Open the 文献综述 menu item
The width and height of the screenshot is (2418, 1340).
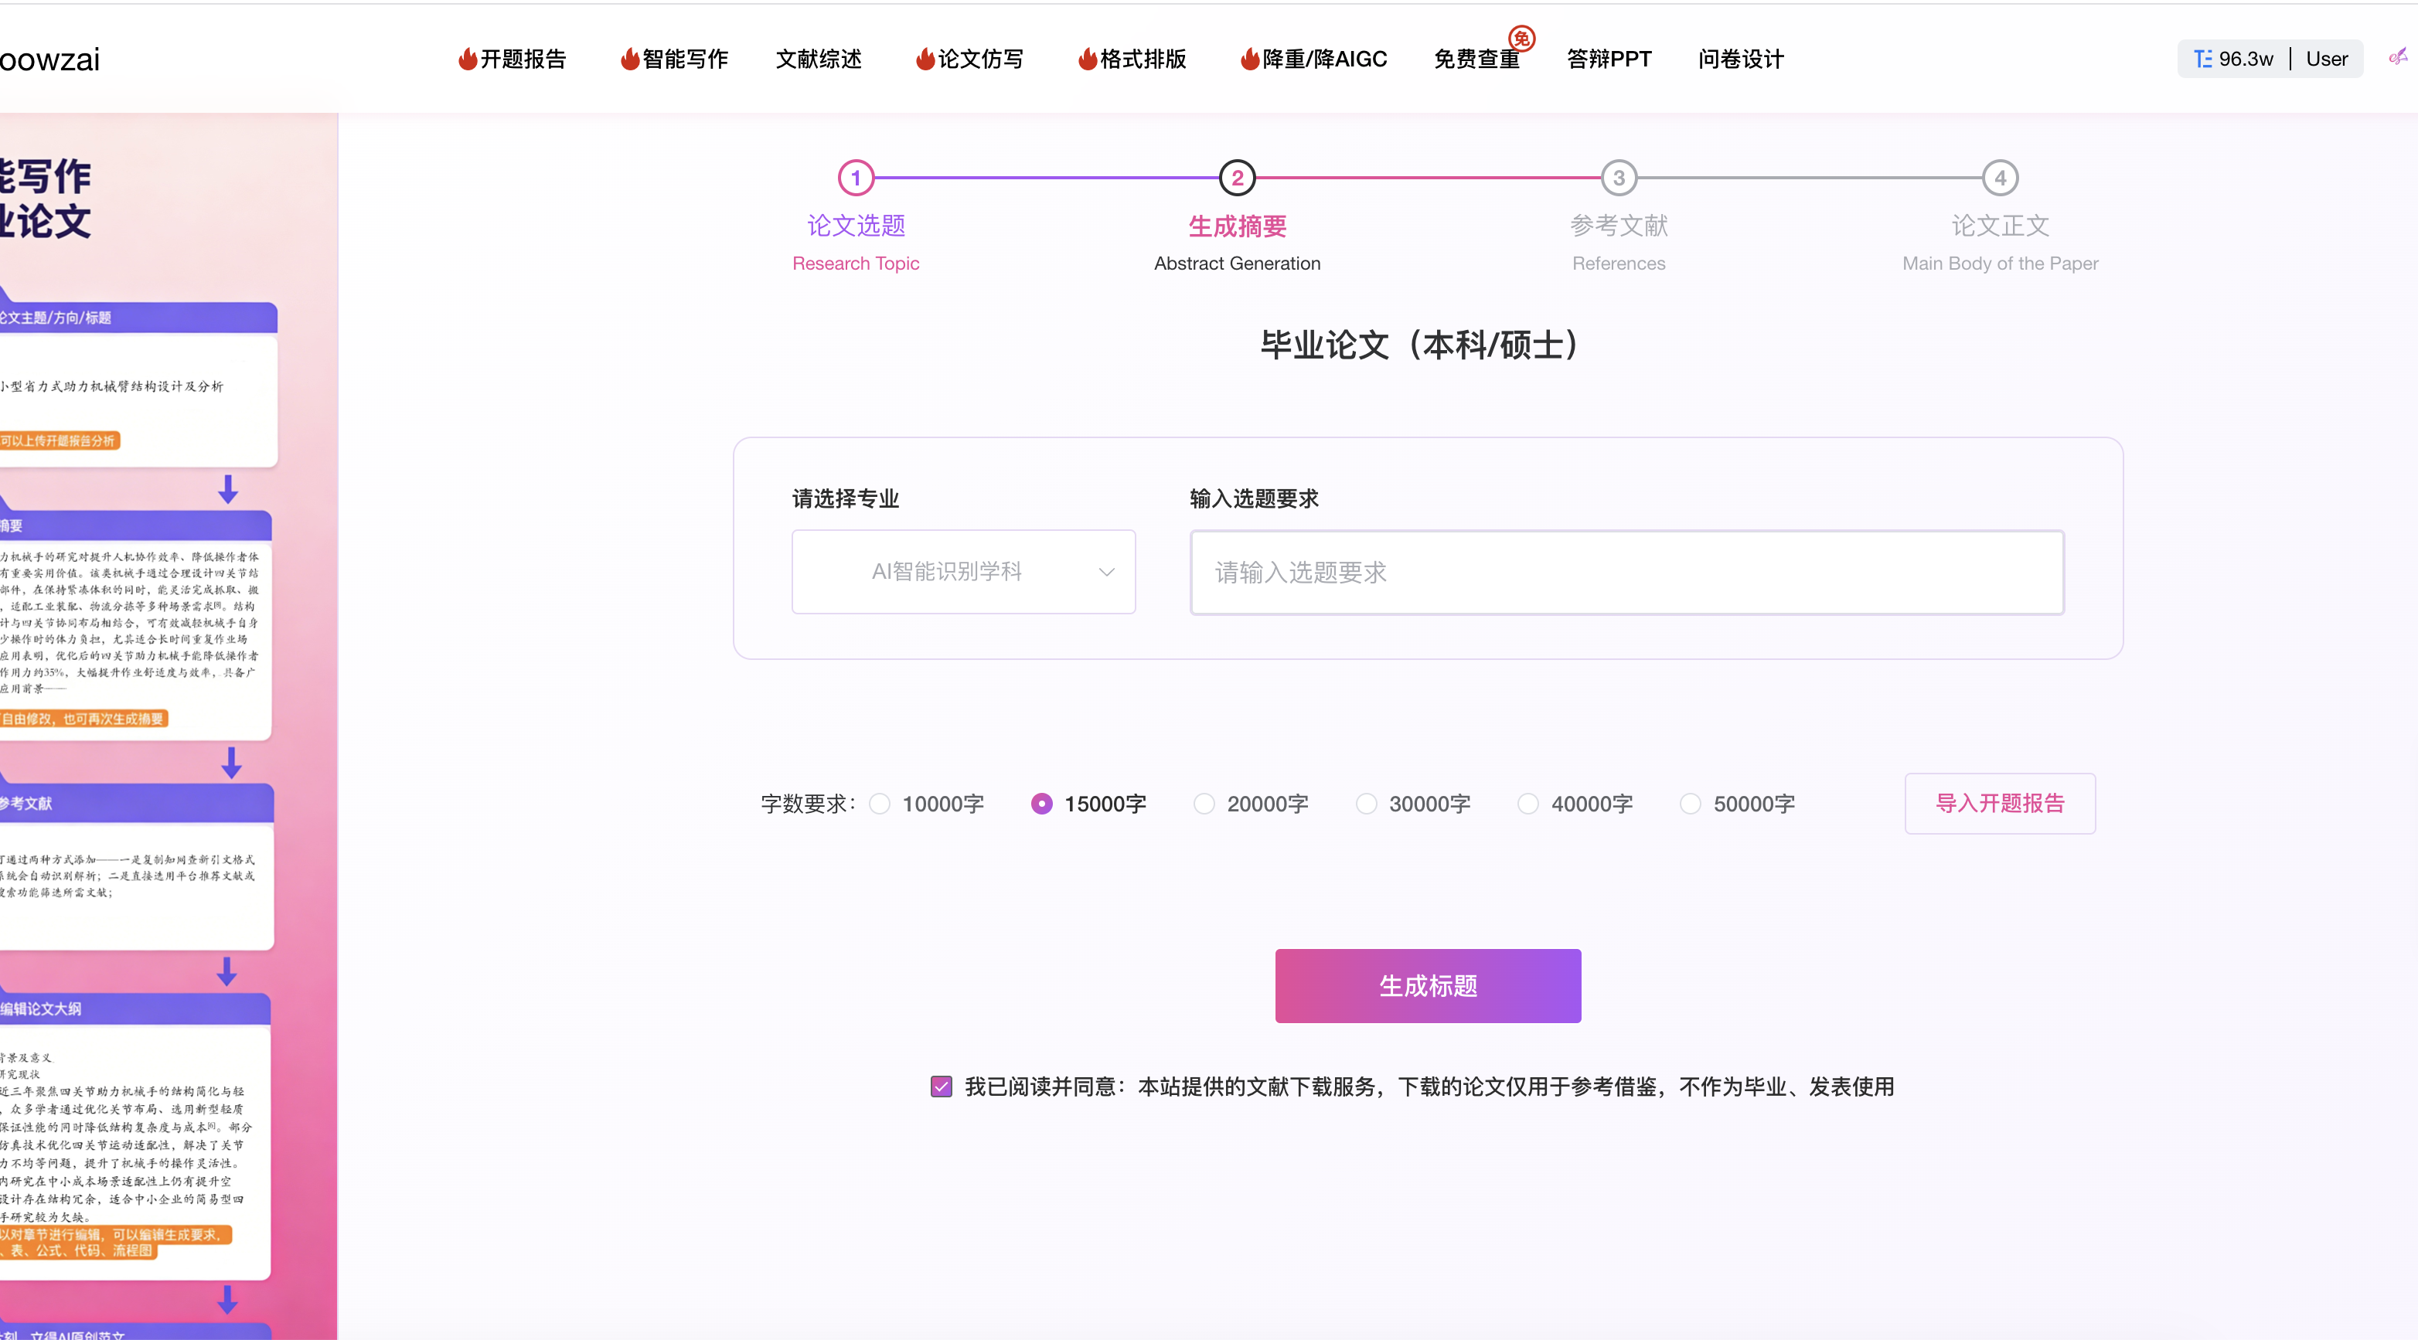(x=818, y=58)
